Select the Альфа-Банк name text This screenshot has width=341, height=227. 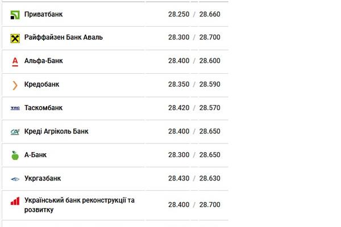pos(43,61)
